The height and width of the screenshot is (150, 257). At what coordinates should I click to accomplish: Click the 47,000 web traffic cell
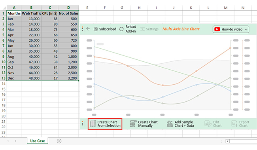click(31, 62)
